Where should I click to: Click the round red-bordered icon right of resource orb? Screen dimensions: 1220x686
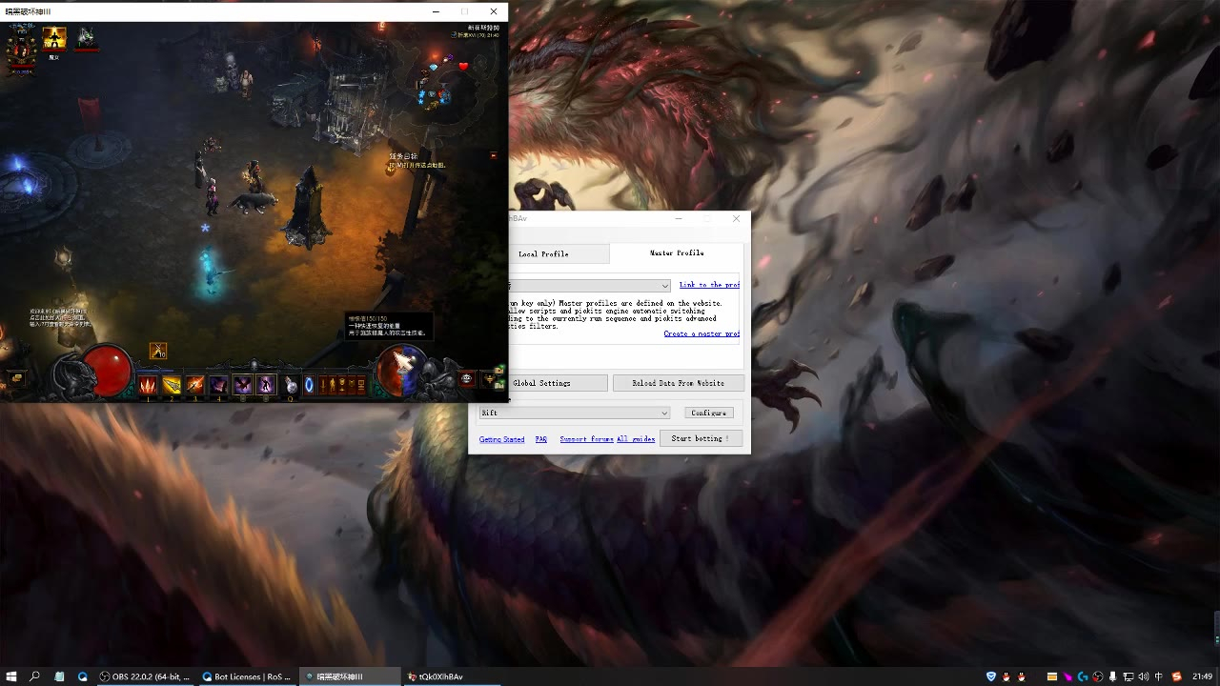[467, 378]
